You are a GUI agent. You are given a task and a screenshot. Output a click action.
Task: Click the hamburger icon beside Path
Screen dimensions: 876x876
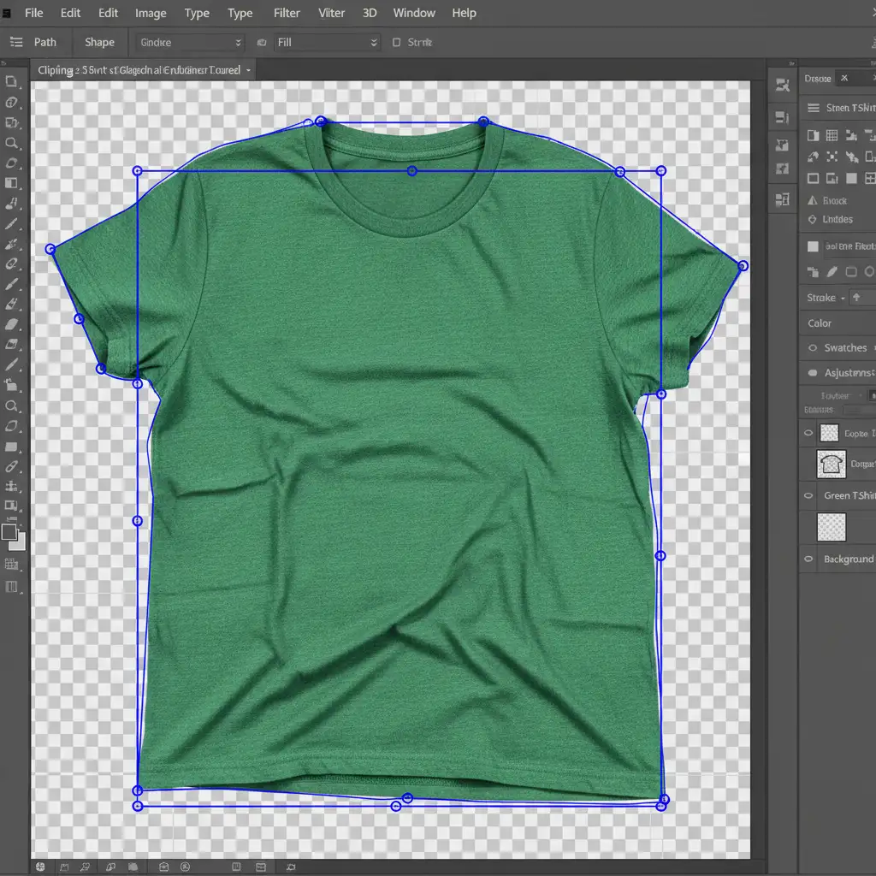pos(15,42)
